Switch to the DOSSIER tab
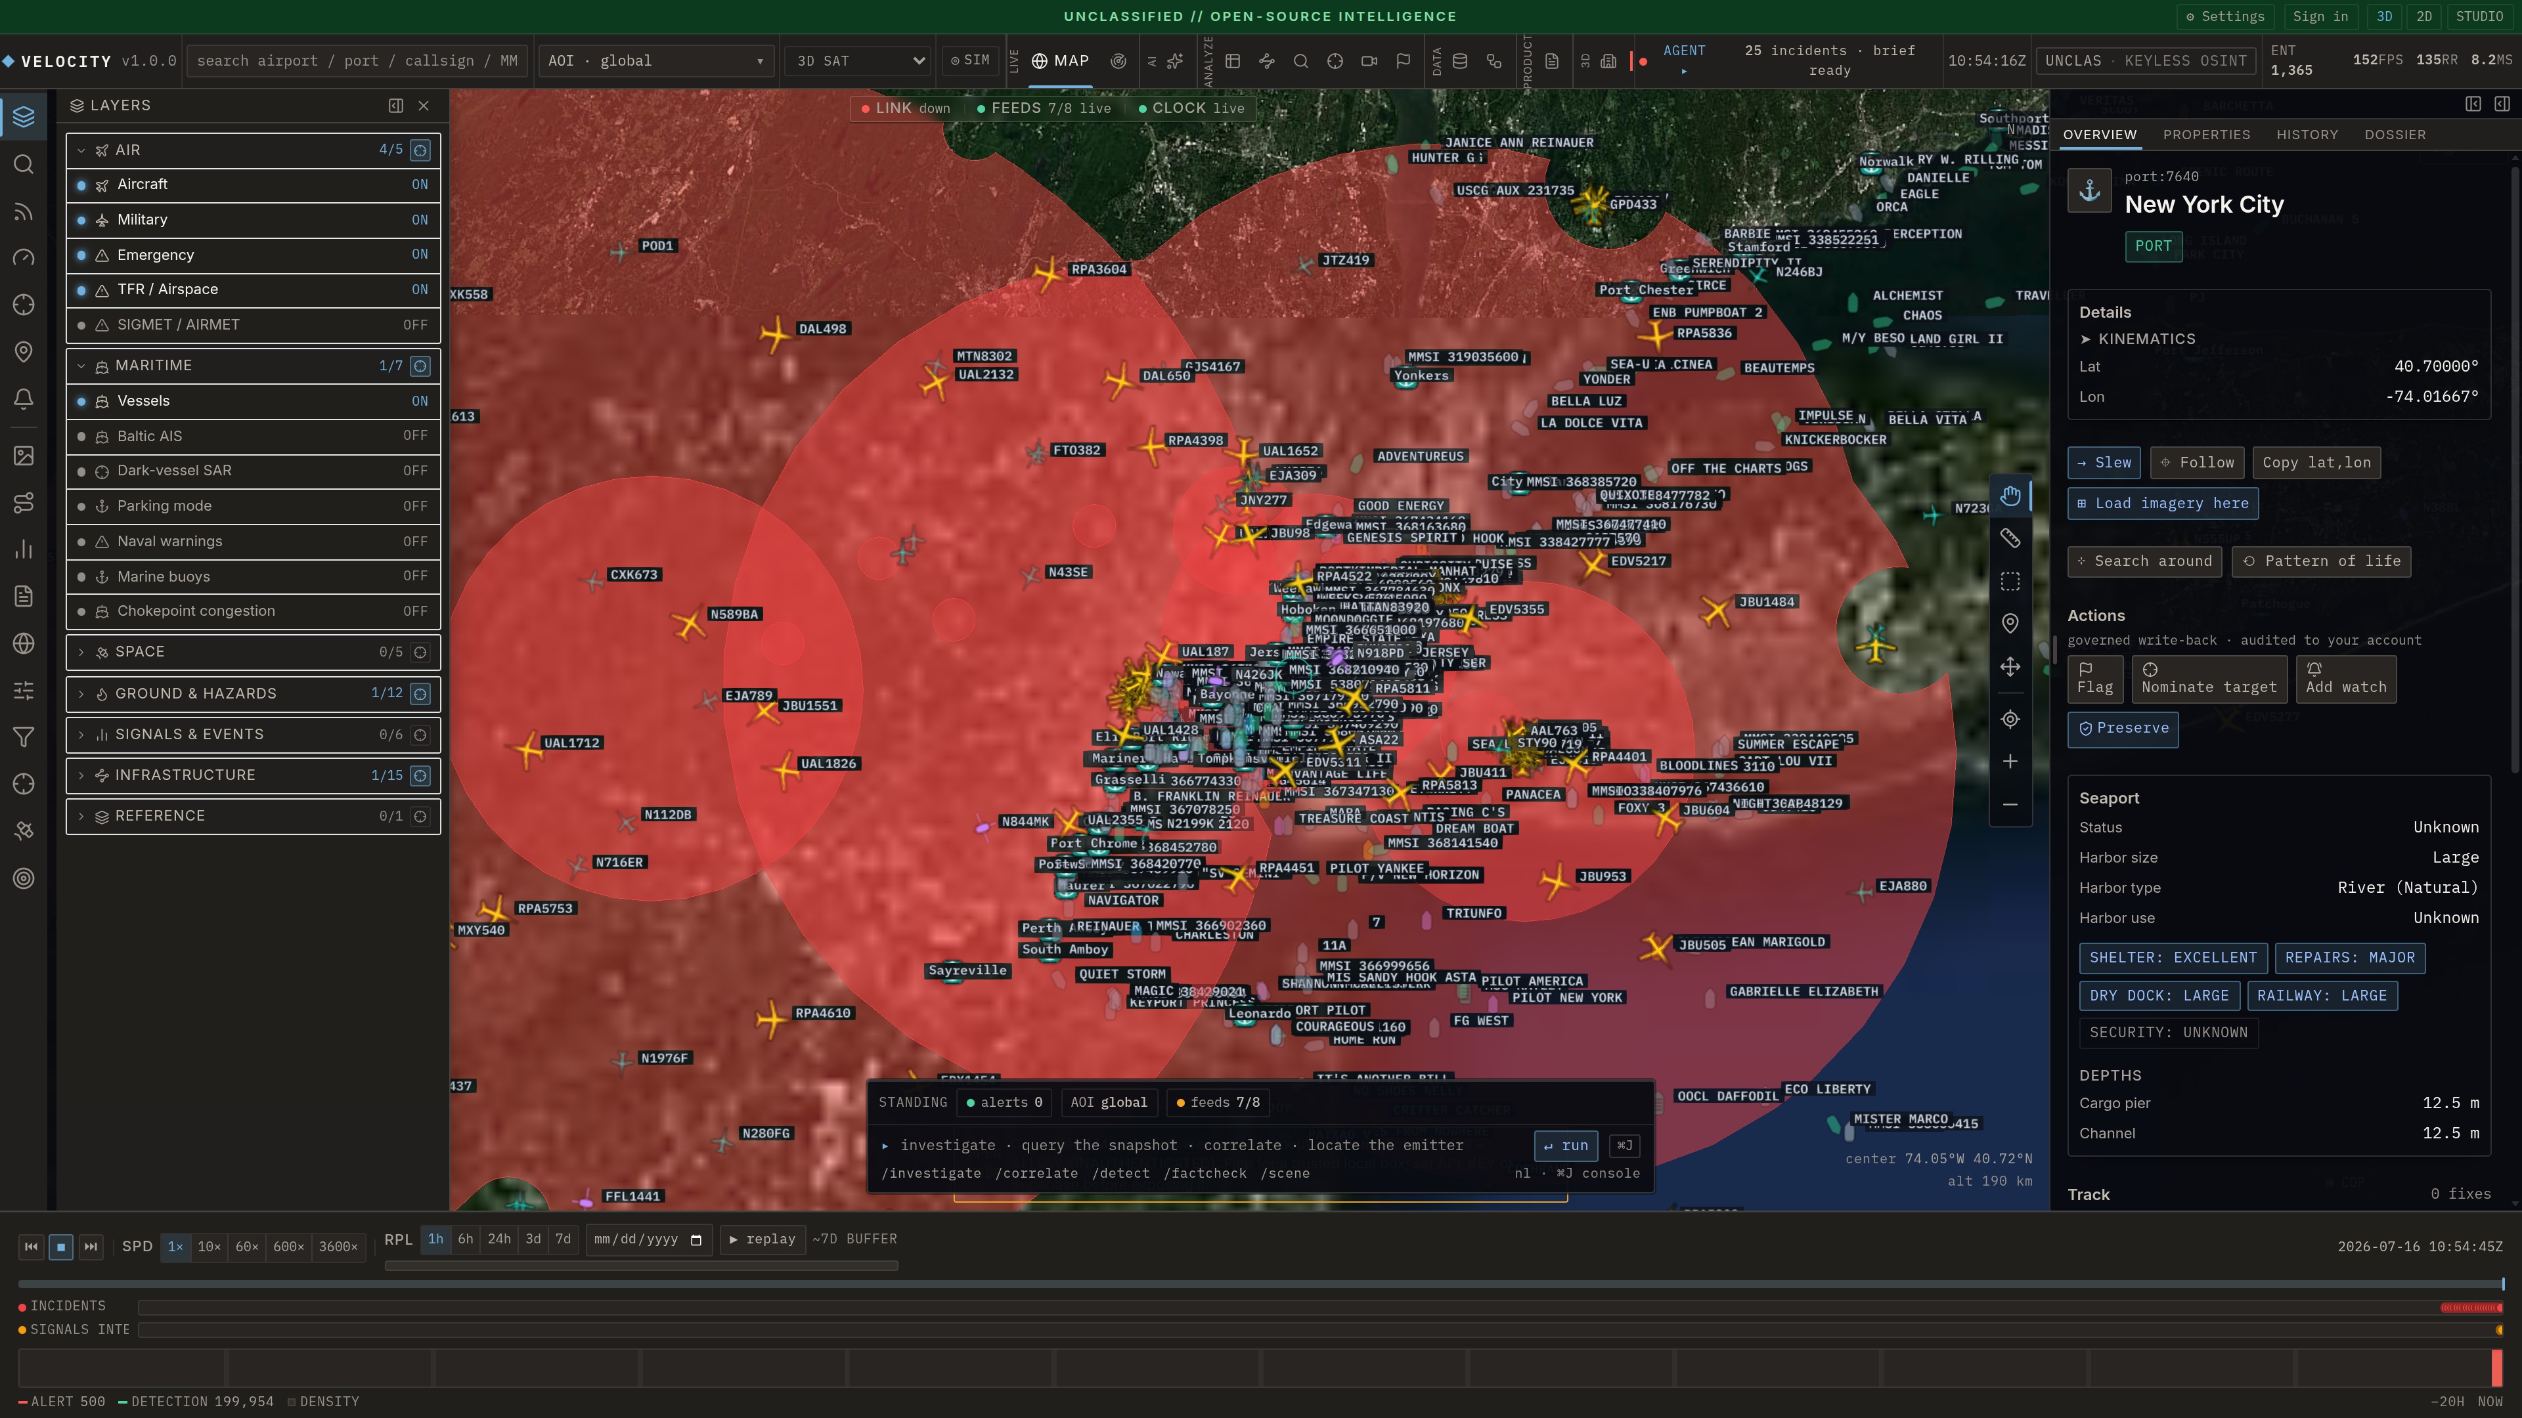The width and height of the screenshot is (2522, 1418). pos(2395,135)
